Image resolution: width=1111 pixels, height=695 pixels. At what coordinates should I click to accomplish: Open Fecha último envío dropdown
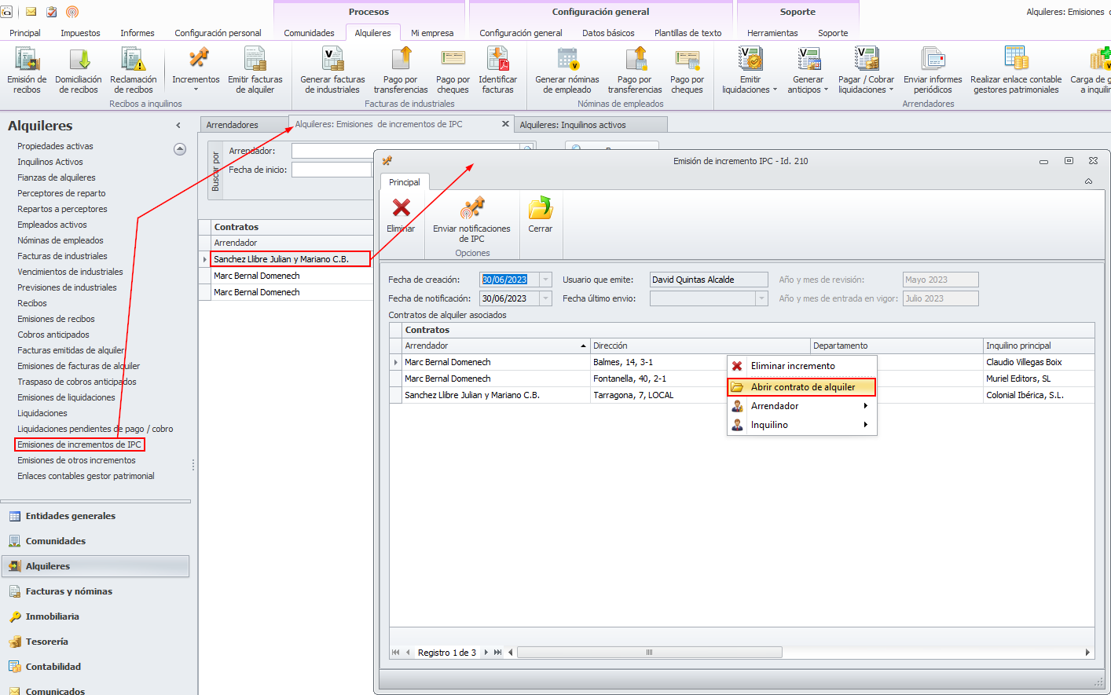pyautogui.click(x=761, y=298)
